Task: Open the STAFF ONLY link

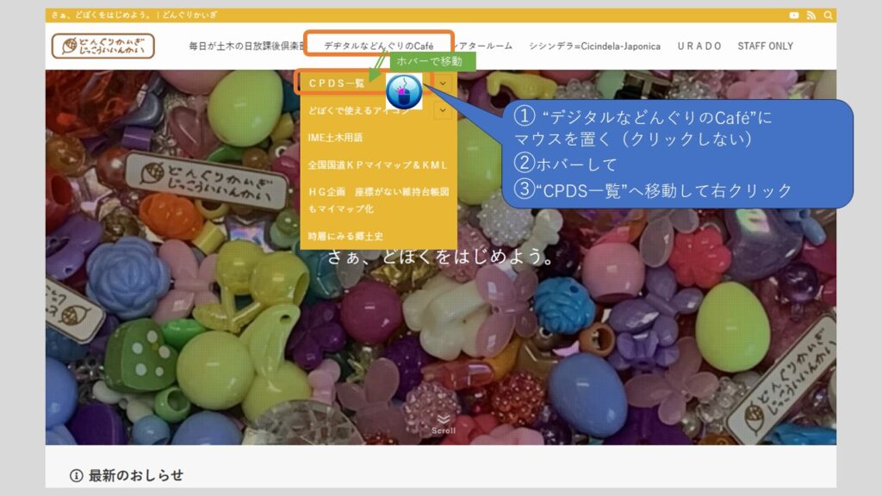Action: 765,46
